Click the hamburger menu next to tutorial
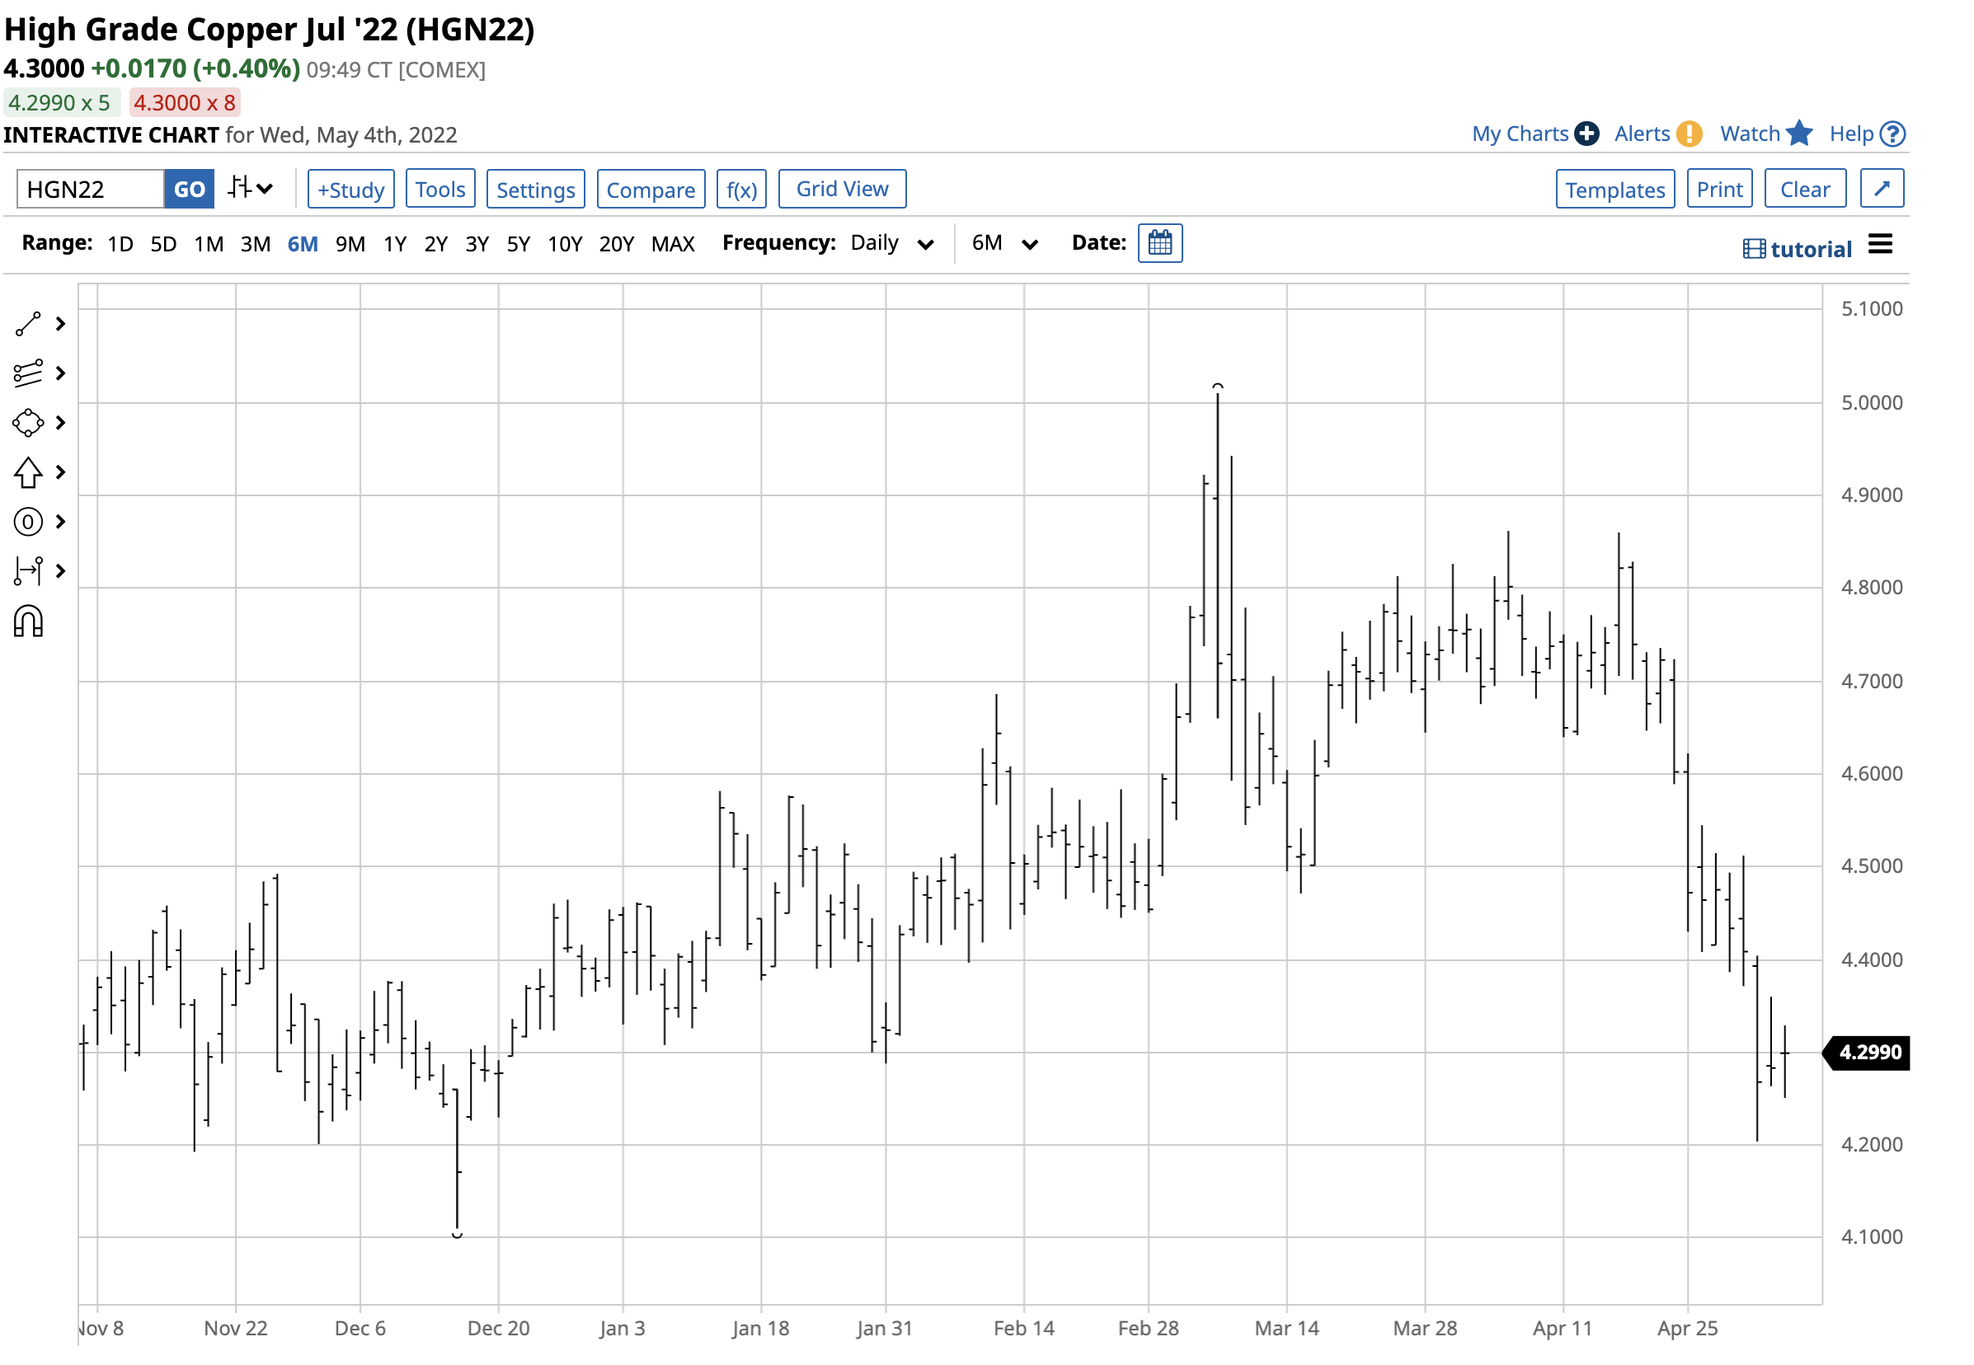 click(x=1879, y=246)
